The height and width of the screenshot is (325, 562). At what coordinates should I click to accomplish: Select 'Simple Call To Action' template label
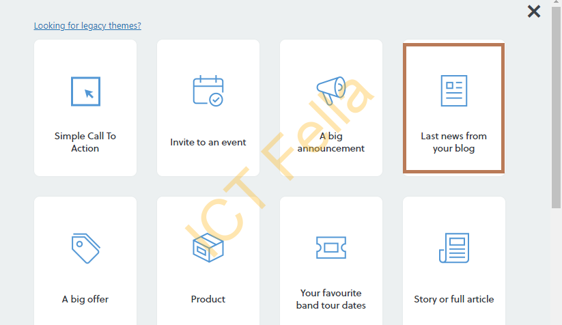point(85,142)
